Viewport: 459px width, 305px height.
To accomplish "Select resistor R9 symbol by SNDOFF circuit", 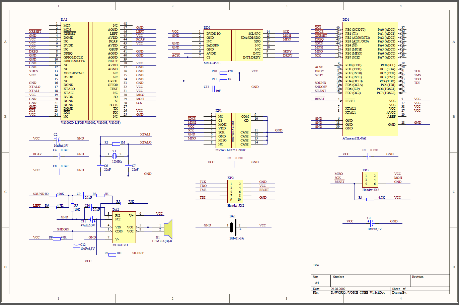I will [57, 239].
